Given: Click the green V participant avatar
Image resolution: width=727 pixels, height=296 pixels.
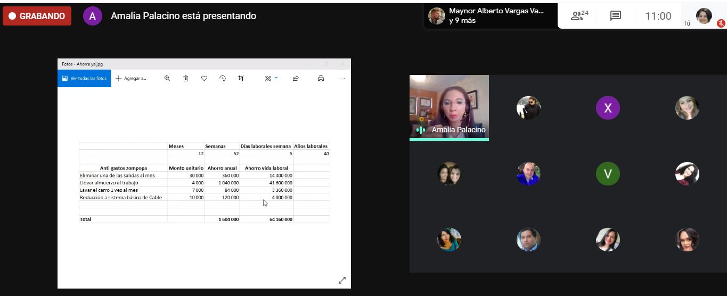Looking at the screenshot, I should point(608,174).
